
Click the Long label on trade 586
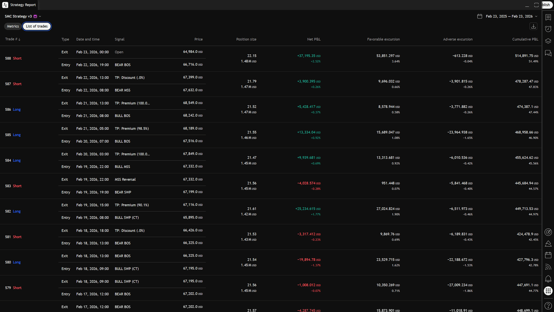pyautogui.click(x=17, y=109)
